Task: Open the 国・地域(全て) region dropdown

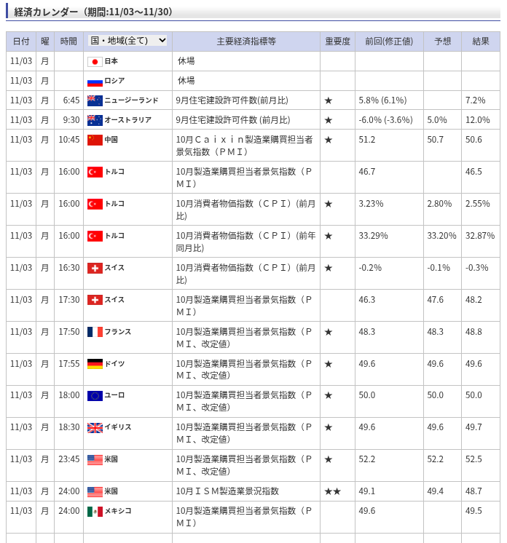Action: (127, 41)
